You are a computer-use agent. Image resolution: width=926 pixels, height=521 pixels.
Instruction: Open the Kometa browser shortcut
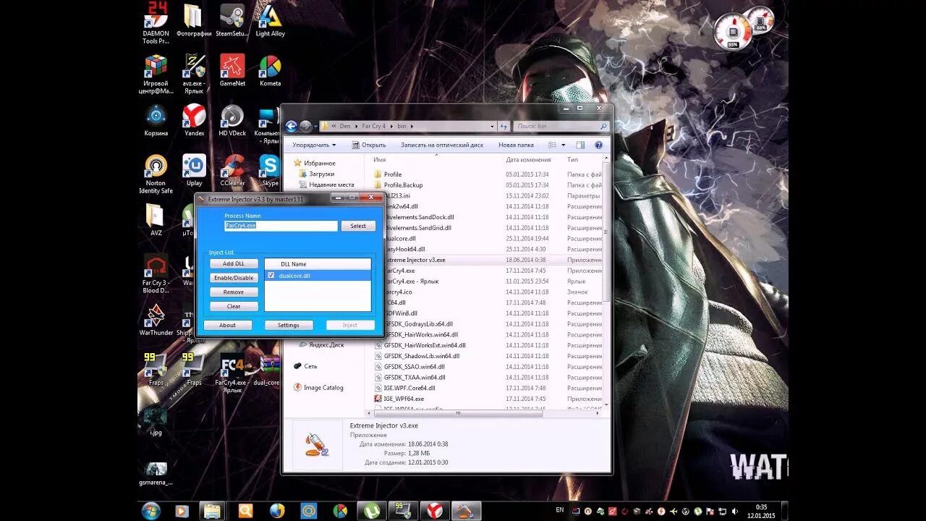point(271,70)
